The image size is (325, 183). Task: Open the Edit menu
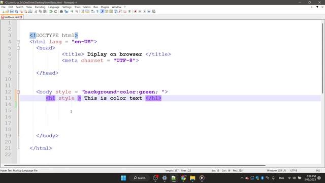[11, 7]
